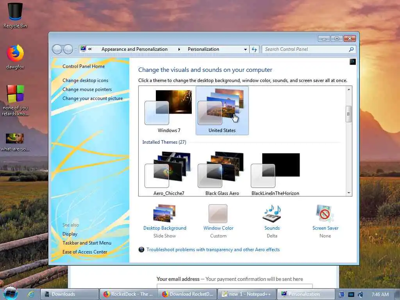400x300 pixels.
Task: Click the Sounds music notes icon
Action: point(272,213)
